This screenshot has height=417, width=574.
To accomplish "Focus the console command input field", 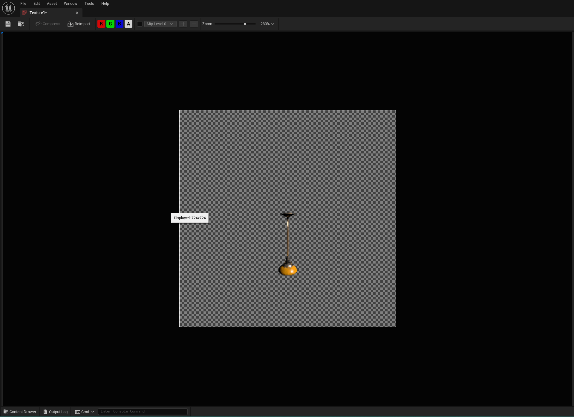I will (143, 412).
